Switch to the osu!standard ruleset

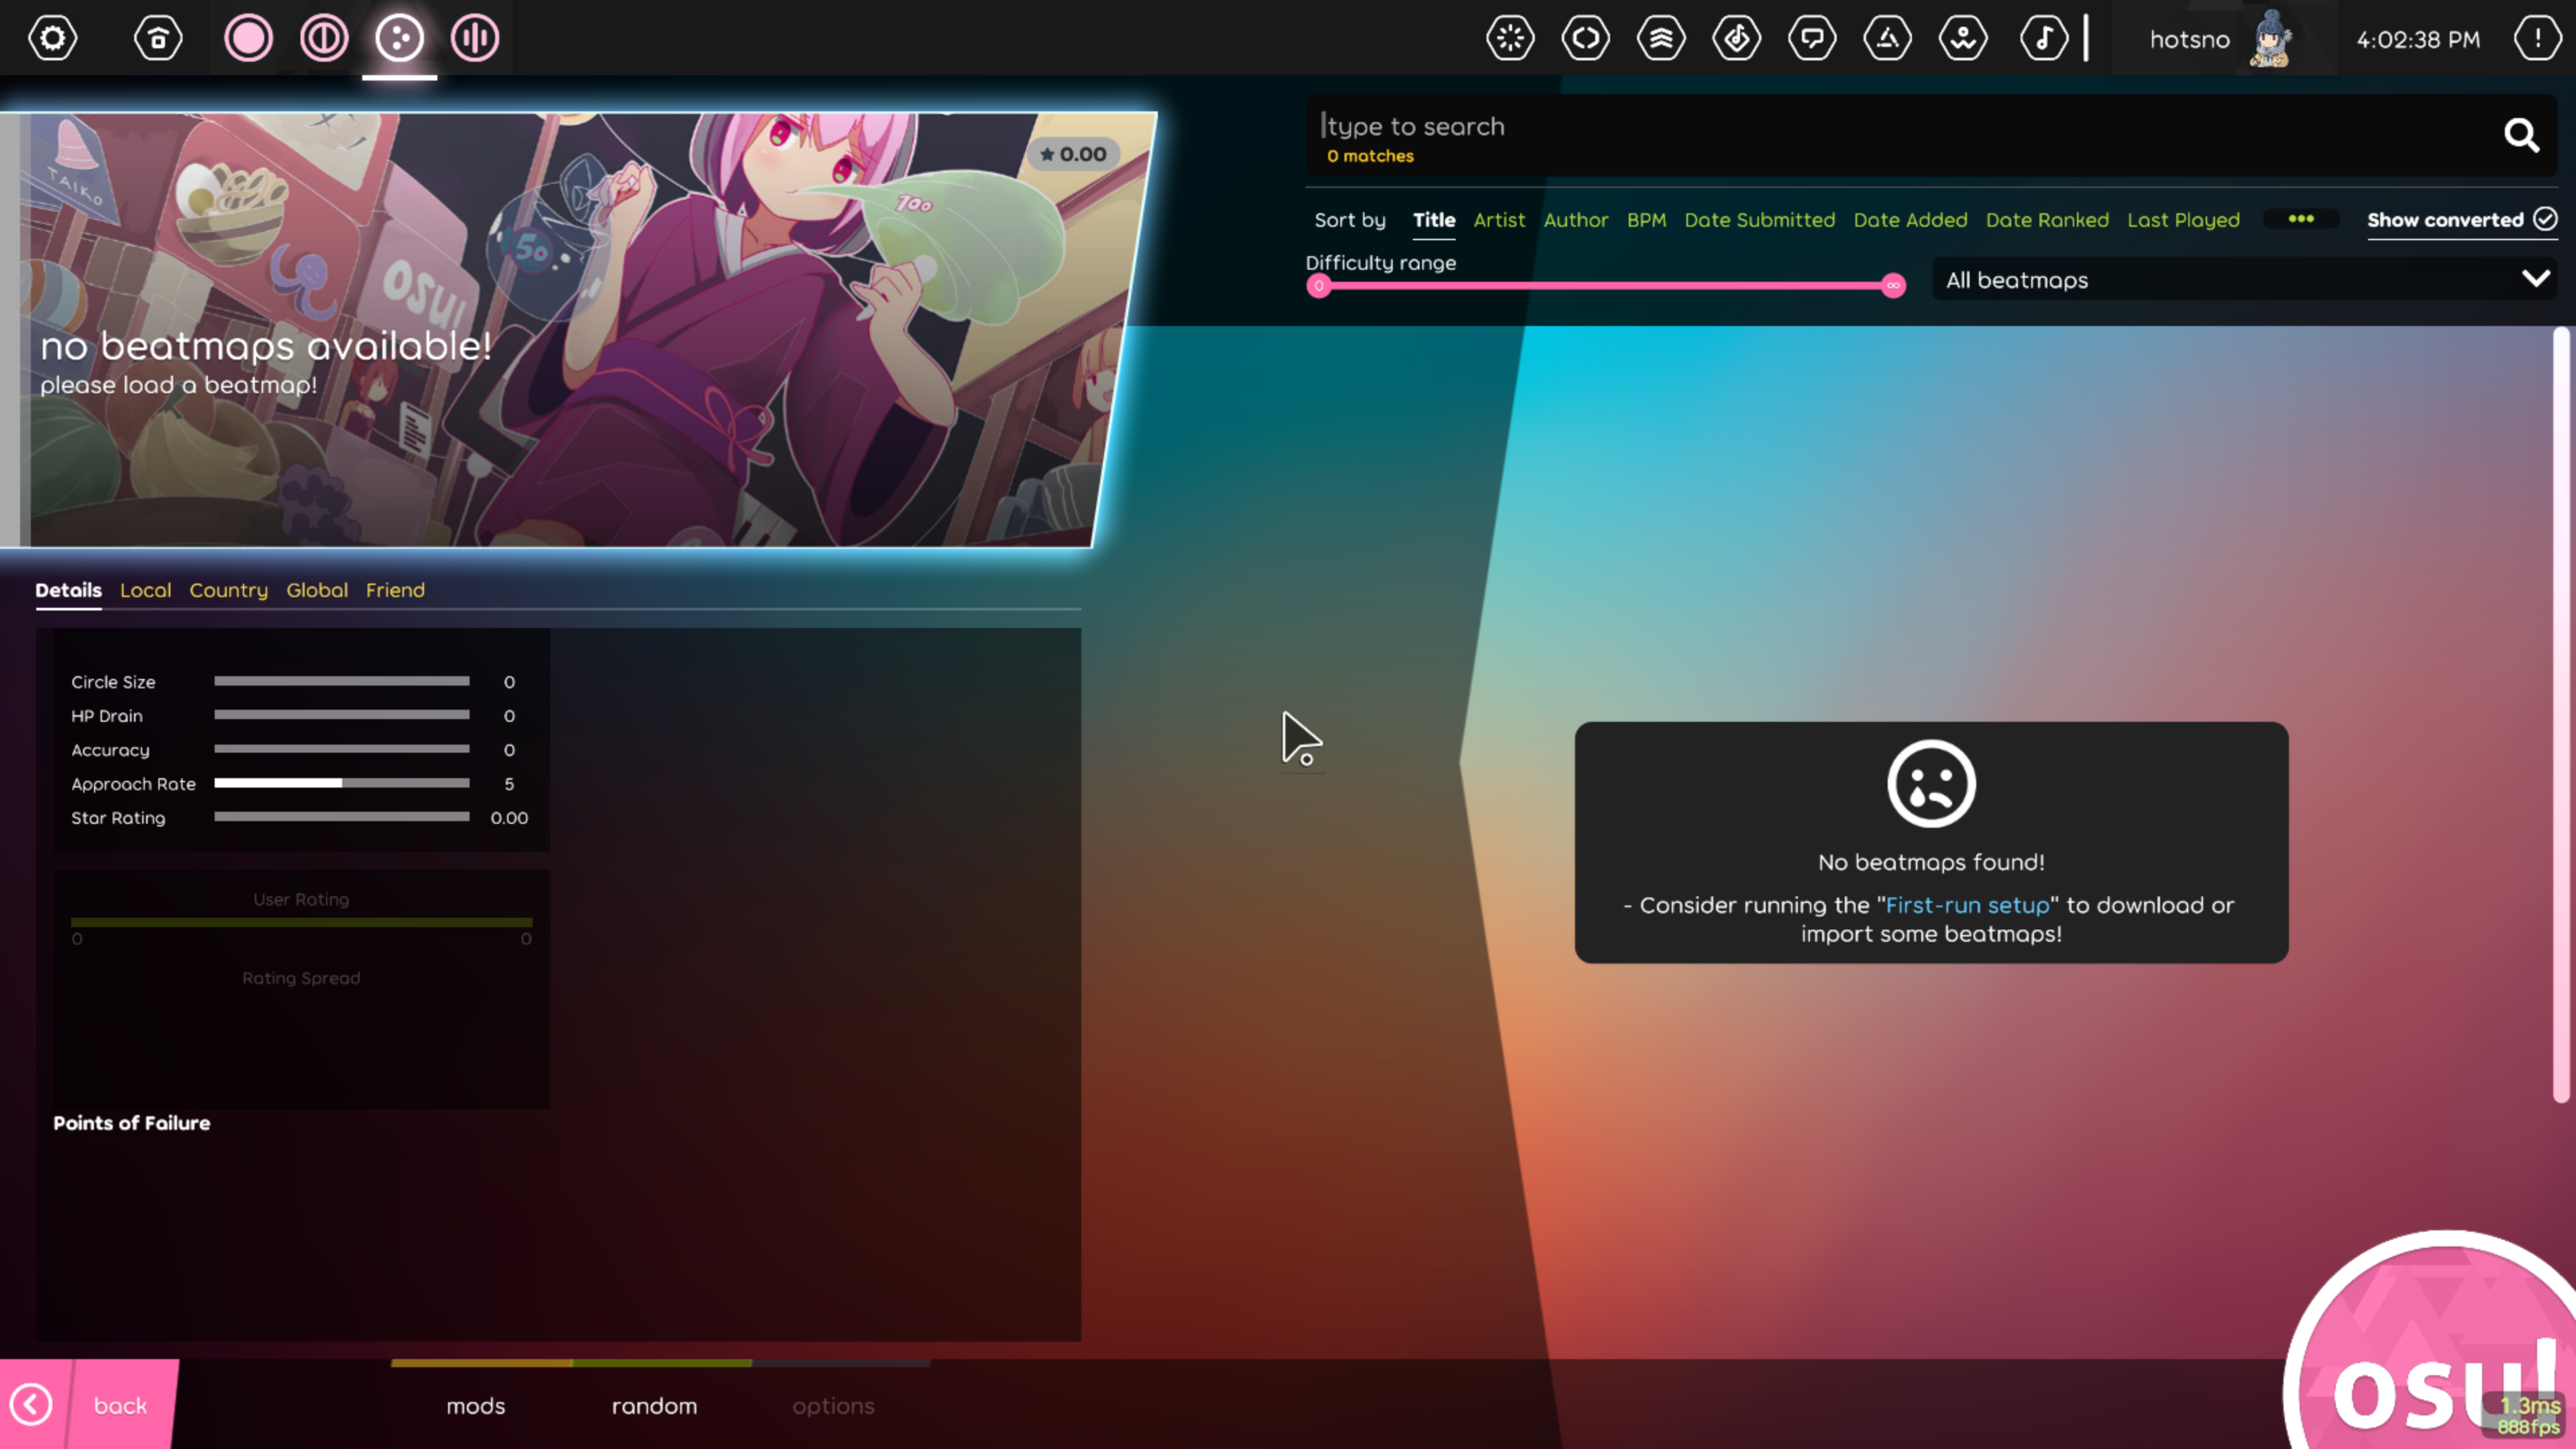point(248,38)
